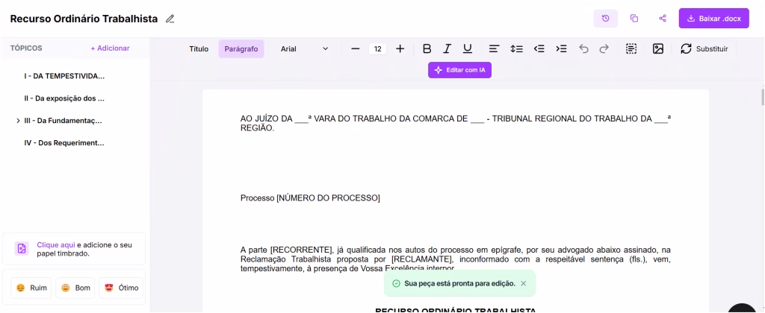The image size is (765, 313).
Task: Add a new topic with + Adicionar
Action: click(x=111, y=48)
